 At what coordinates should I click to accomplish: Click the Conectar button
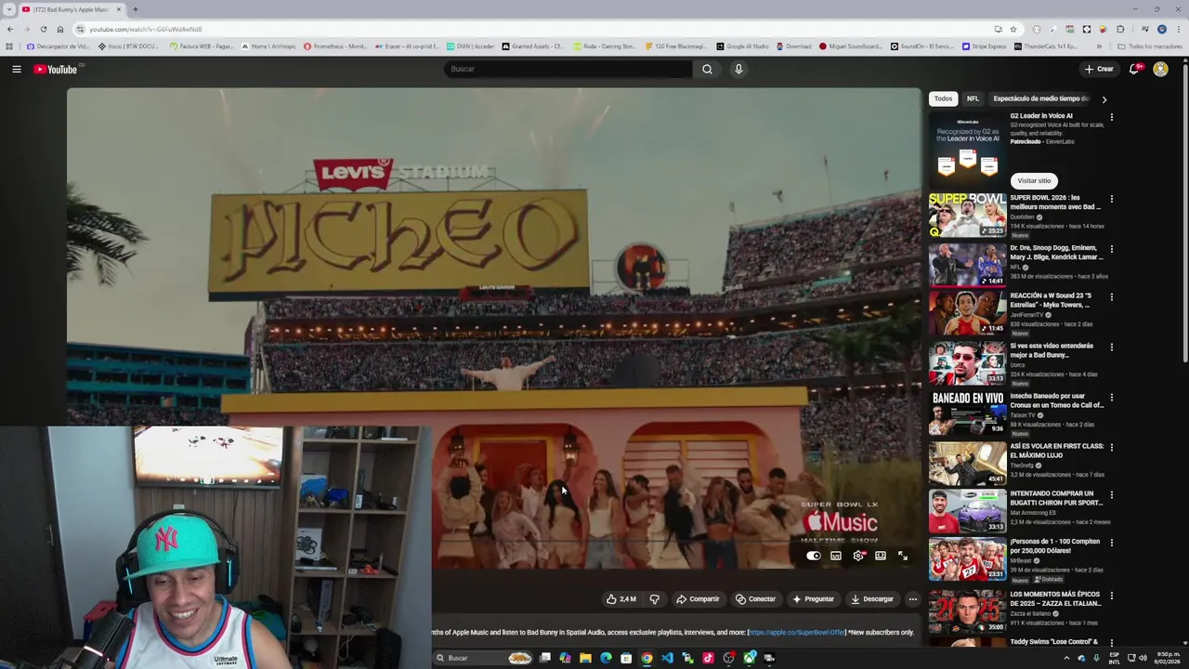click(x=755, y=599)
